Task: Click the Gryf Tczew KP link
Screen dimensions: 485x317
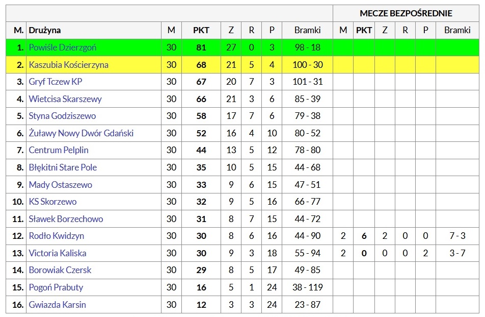Action: point(56,82)
